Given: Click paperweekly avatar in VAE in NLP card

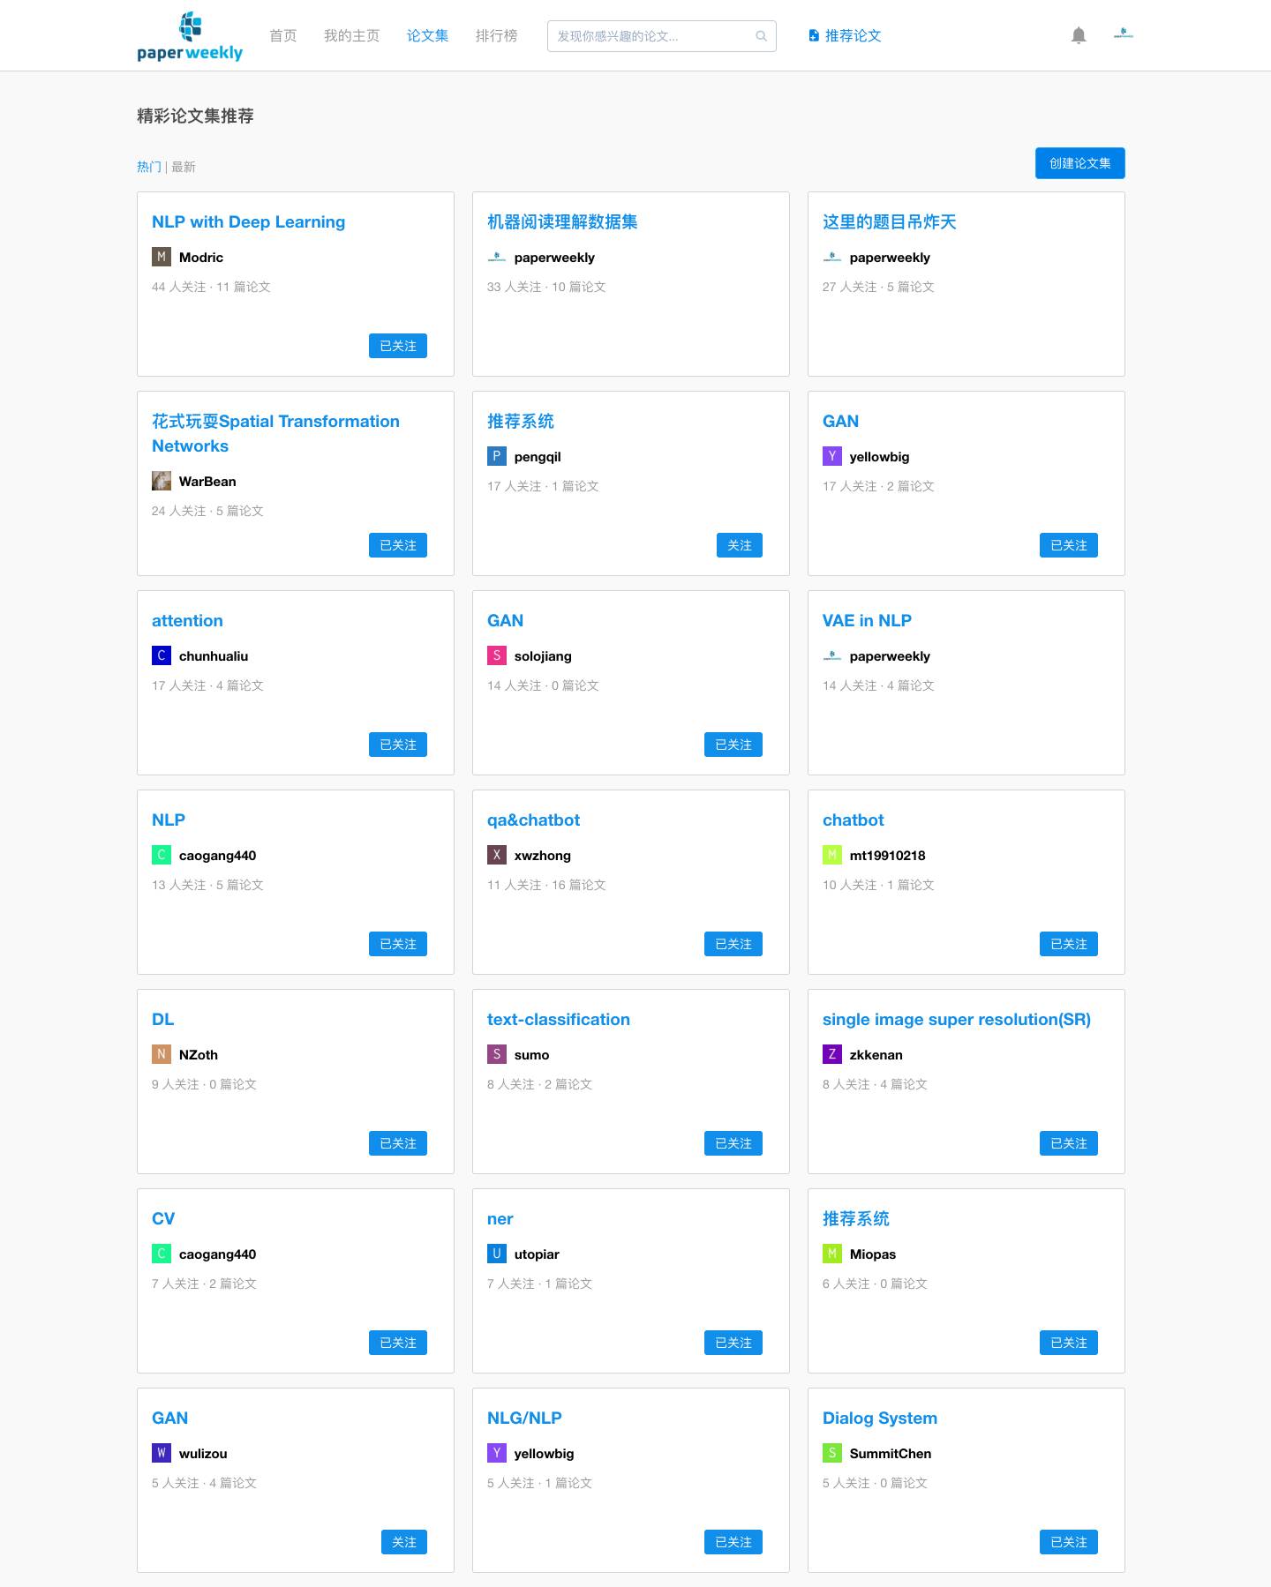Looking at the screenshot, I should 832,656.
